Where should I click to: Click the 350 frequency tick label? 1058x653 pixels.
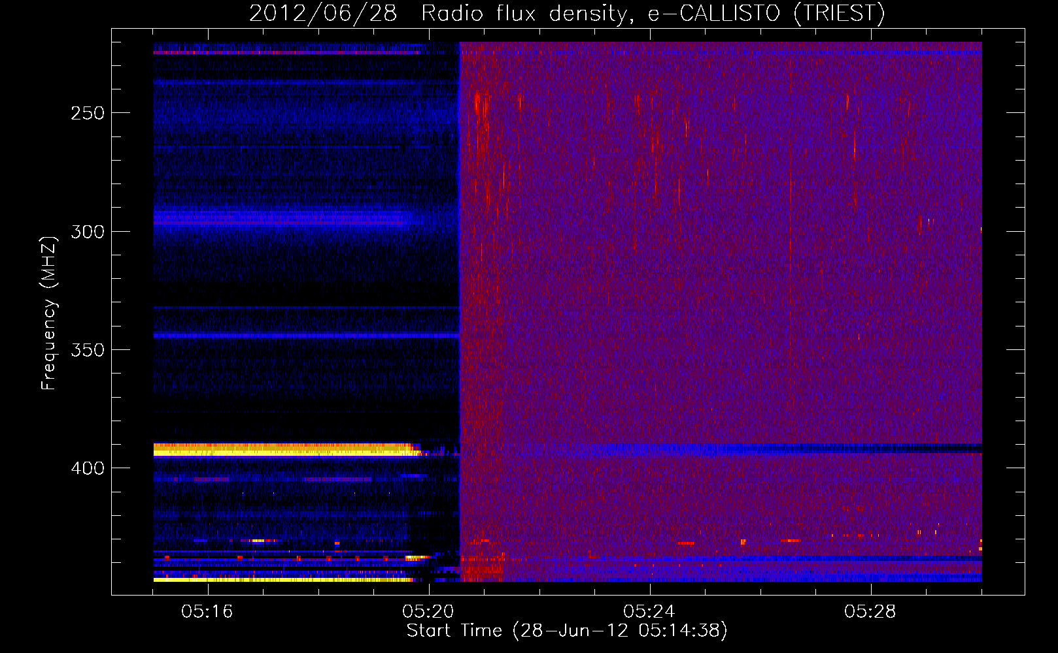click(x=88, y=350)
